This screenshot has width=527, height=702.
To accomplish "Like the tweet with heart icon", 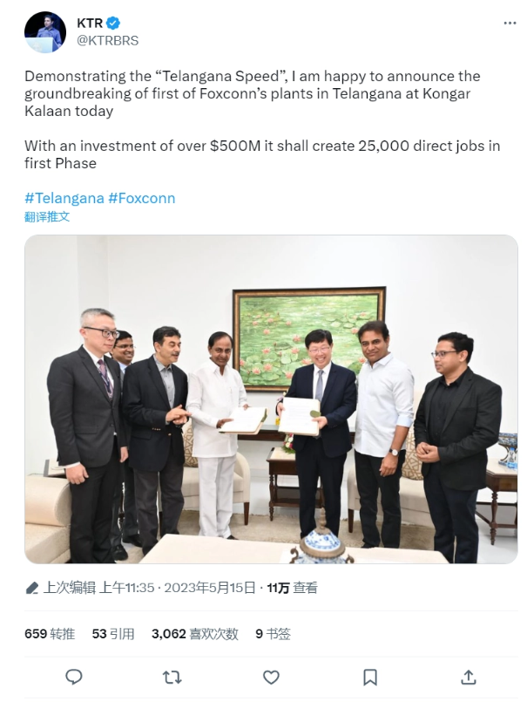I will tap(271, 677).
